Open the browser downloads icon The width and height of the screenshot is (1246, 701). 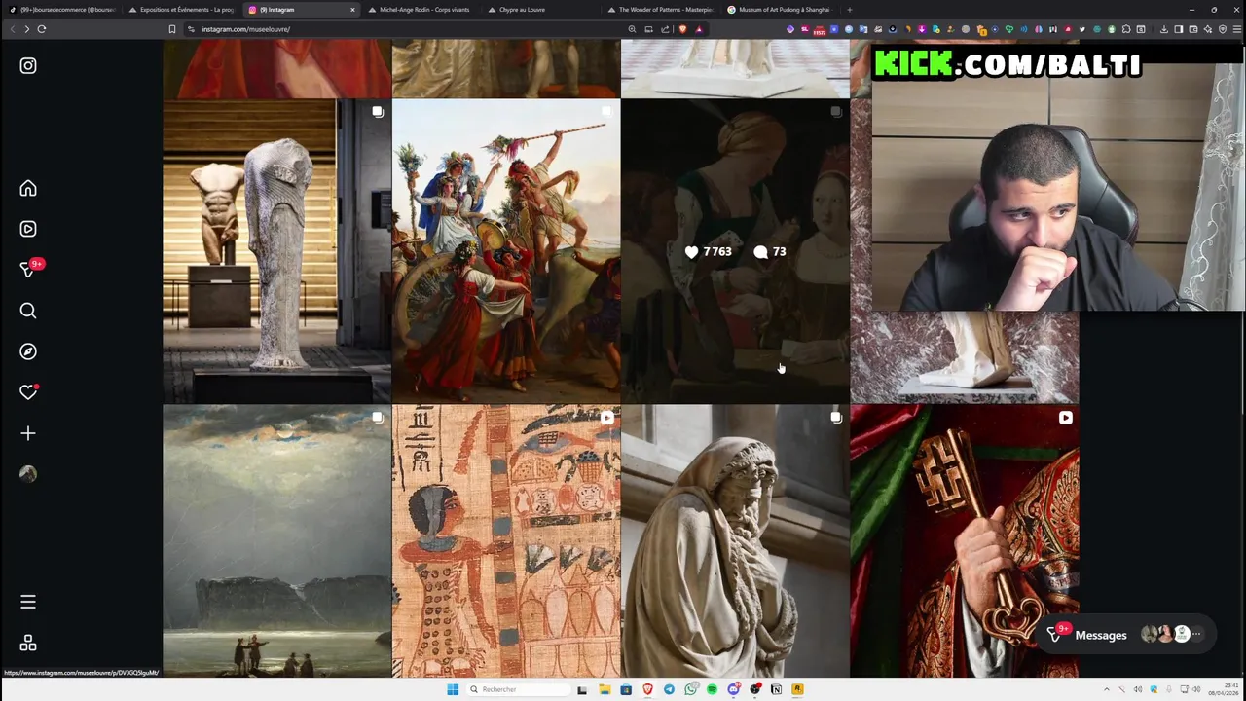tap(1163, 29)
